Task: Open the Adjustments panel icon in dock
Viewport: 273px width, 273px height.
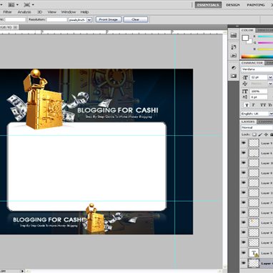Action: (234, 68)
